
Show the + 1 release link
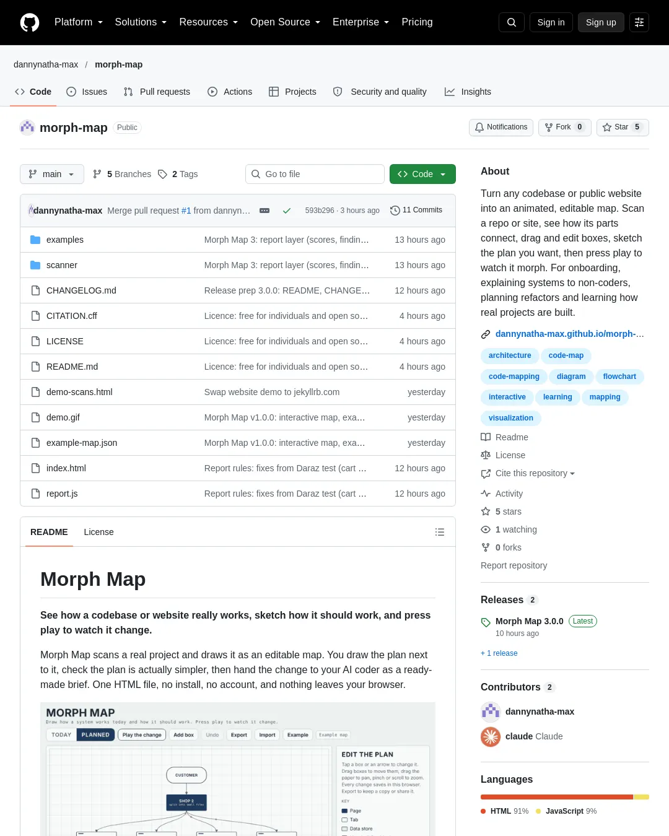499,653
